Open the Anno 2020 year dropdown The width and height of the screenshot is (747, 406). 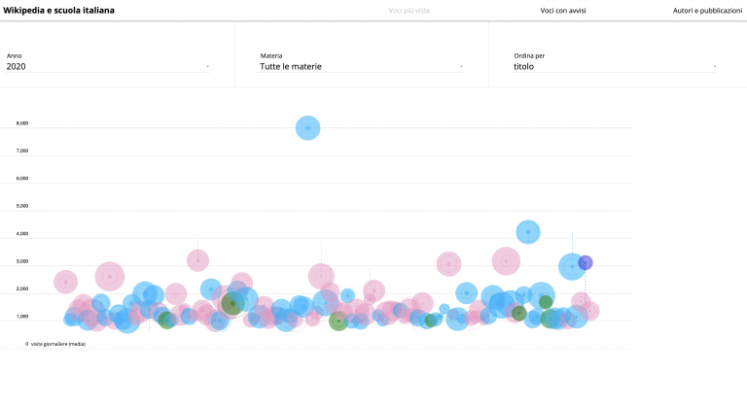[x=107, y=67]
